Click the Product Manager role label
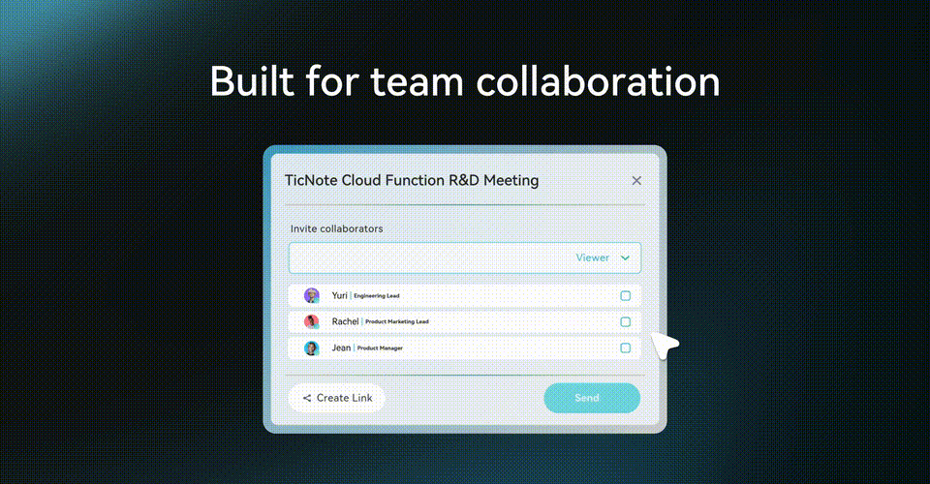930x484 pixels. coord(380,348)
